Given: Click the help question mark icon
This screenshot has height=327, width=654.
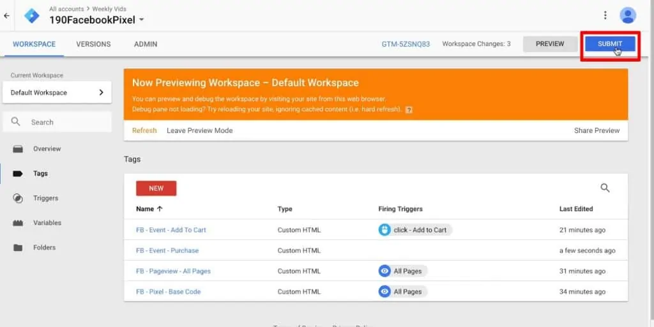Looking at the screenshot, I should 409,110.
